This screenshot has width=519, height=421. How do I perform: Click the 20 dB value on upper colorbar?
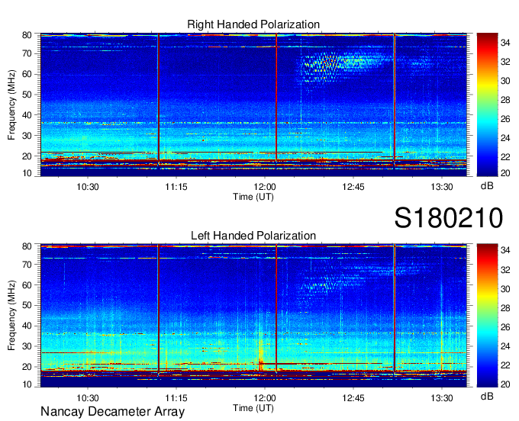[505, 172]
